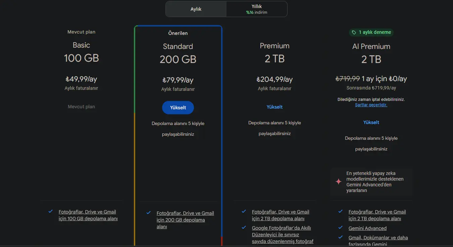The height and width of the screenshot is (247, 453).
Task: Click the 200 GB storage heading
Action: coord(178,59)
